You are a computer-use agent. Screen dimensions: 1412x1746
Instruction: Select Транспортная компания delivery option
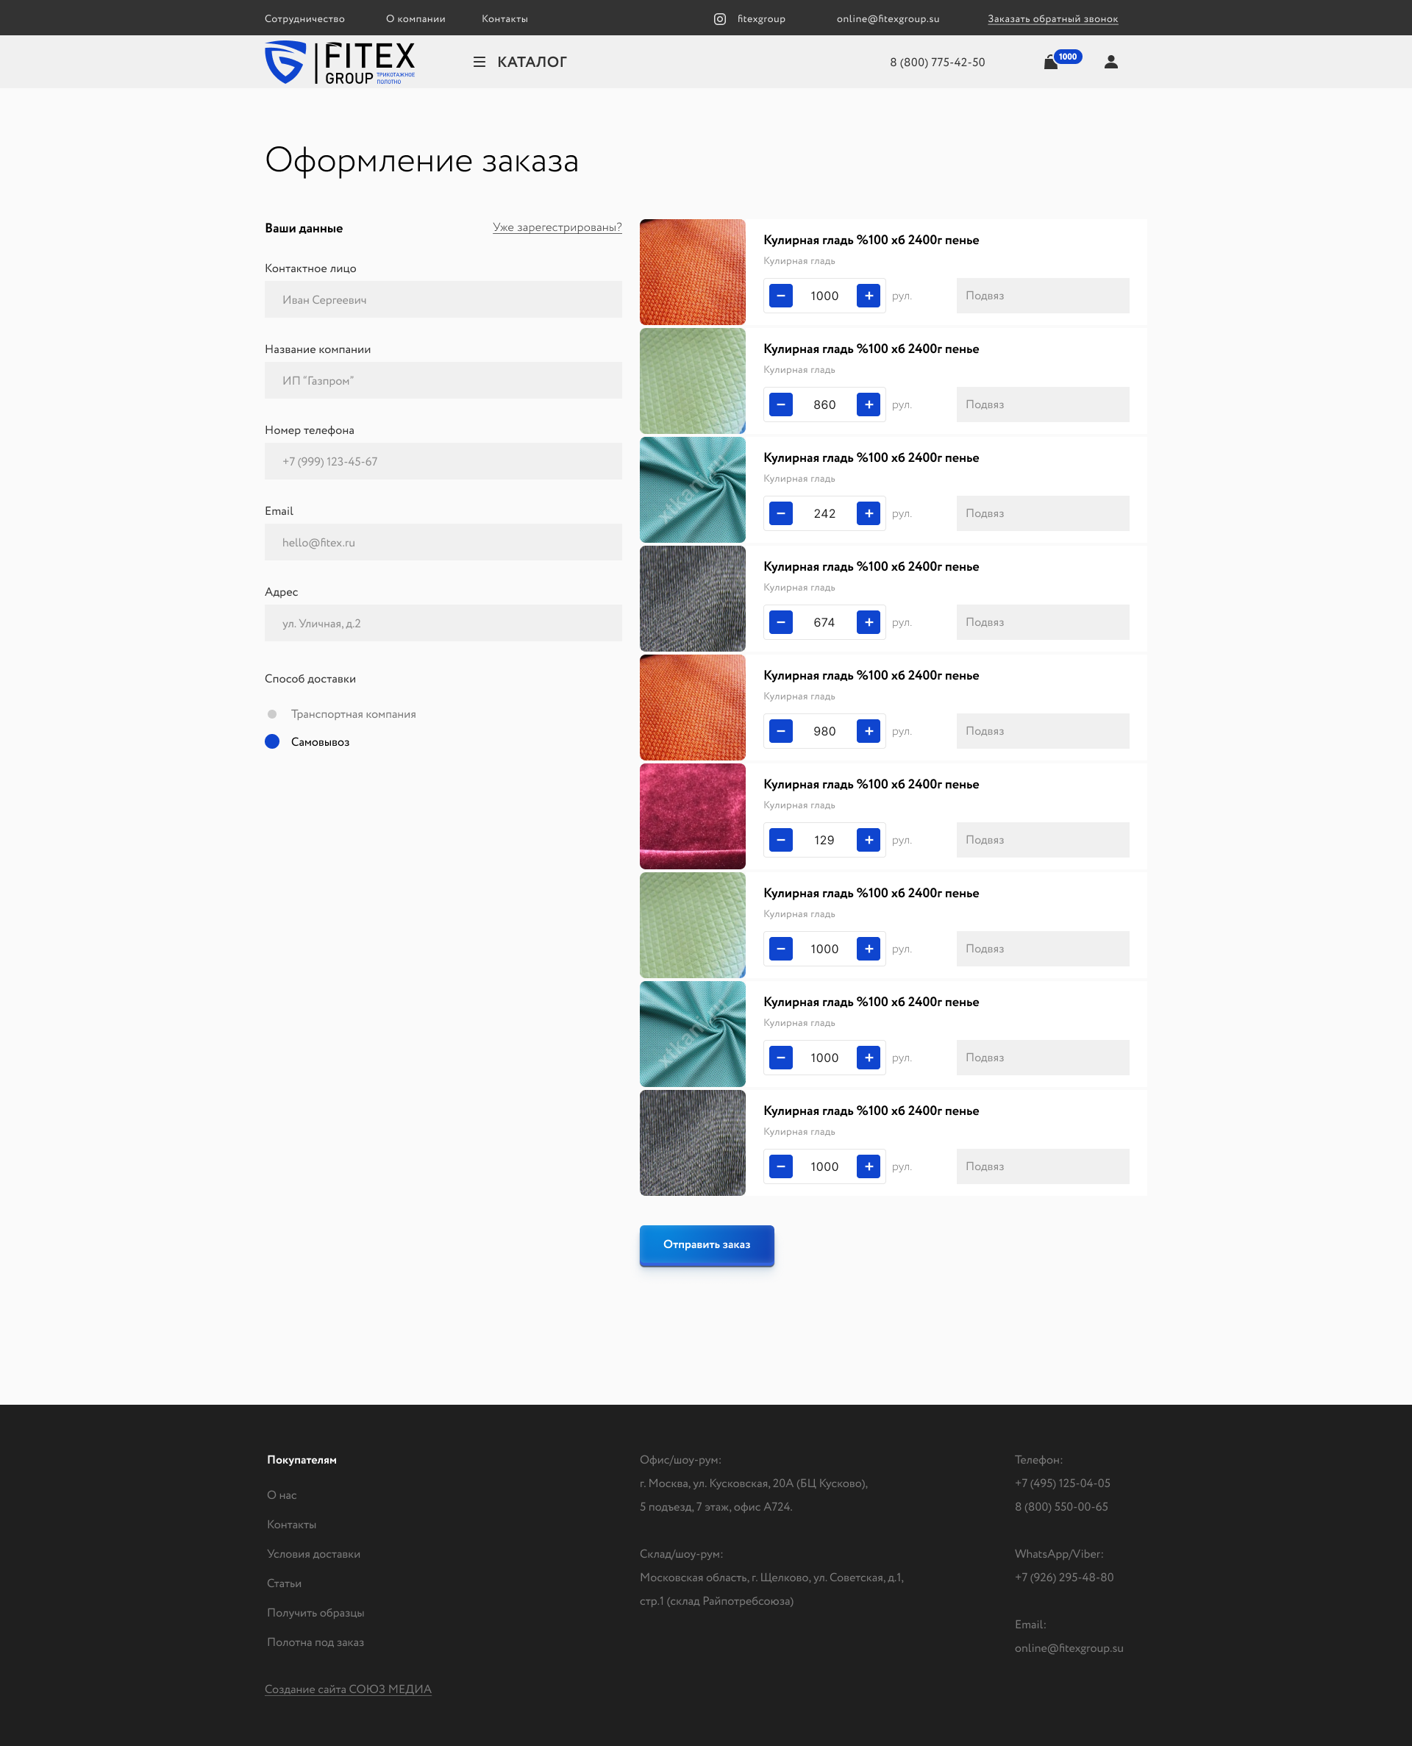point(273,714)
